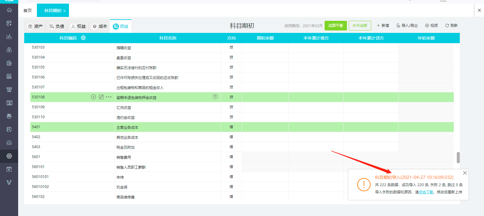Open the video player icon in the sidebar
The height and width of the screenshot is (216, 484).
pos(9,169)
